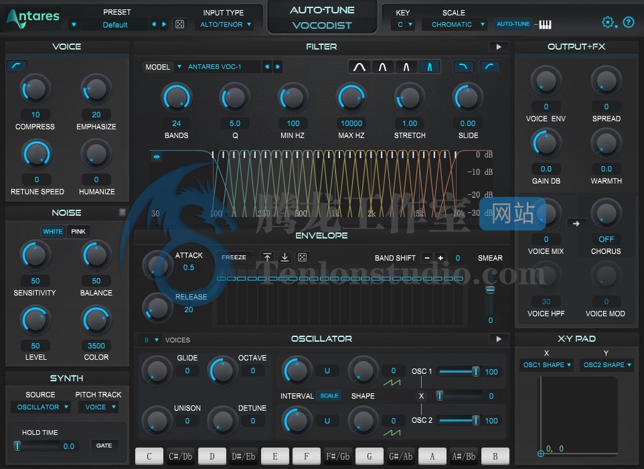Select PINK noise type
This screenshot has height=469, width=644.
(x=78, y=231)
